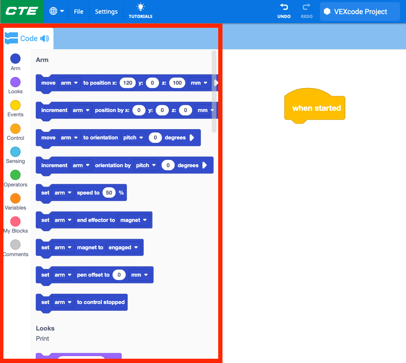Click the toolbox vertical scrollbar
The height and width of the screenshot is (363, 406).
214,91
